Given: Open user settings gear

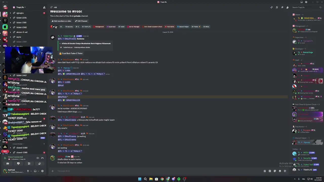Looking at the screenshot, I should 42,171.
